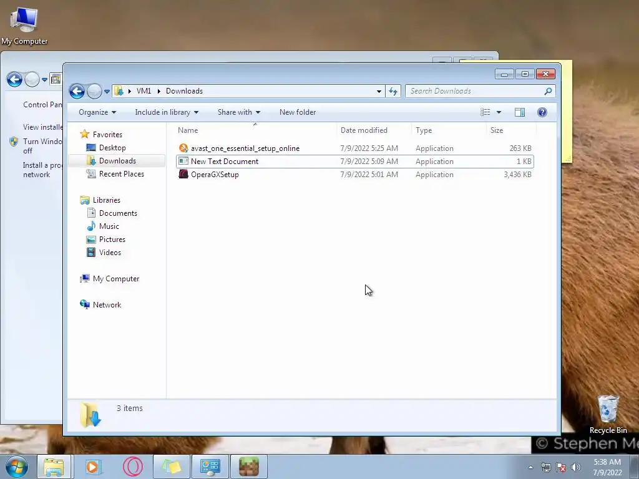Click the avast installer file icon
Screen dimensions: 639x479
point(183,148)
